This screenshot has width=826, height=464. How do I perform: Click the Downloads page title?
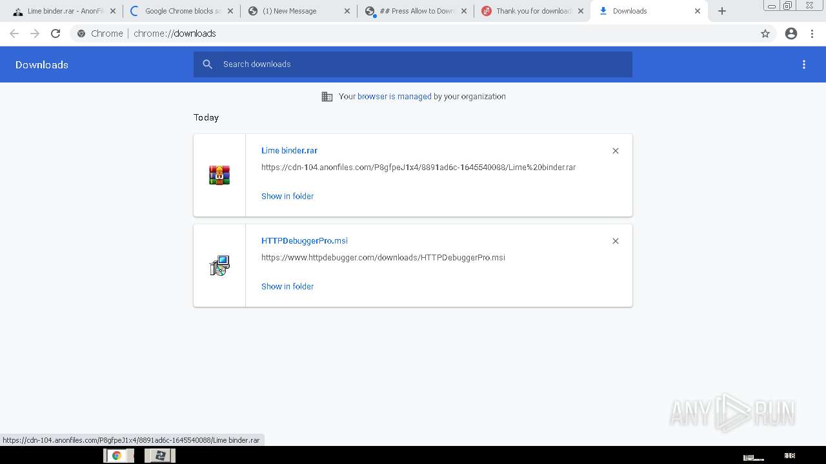[x=42, y=64]
